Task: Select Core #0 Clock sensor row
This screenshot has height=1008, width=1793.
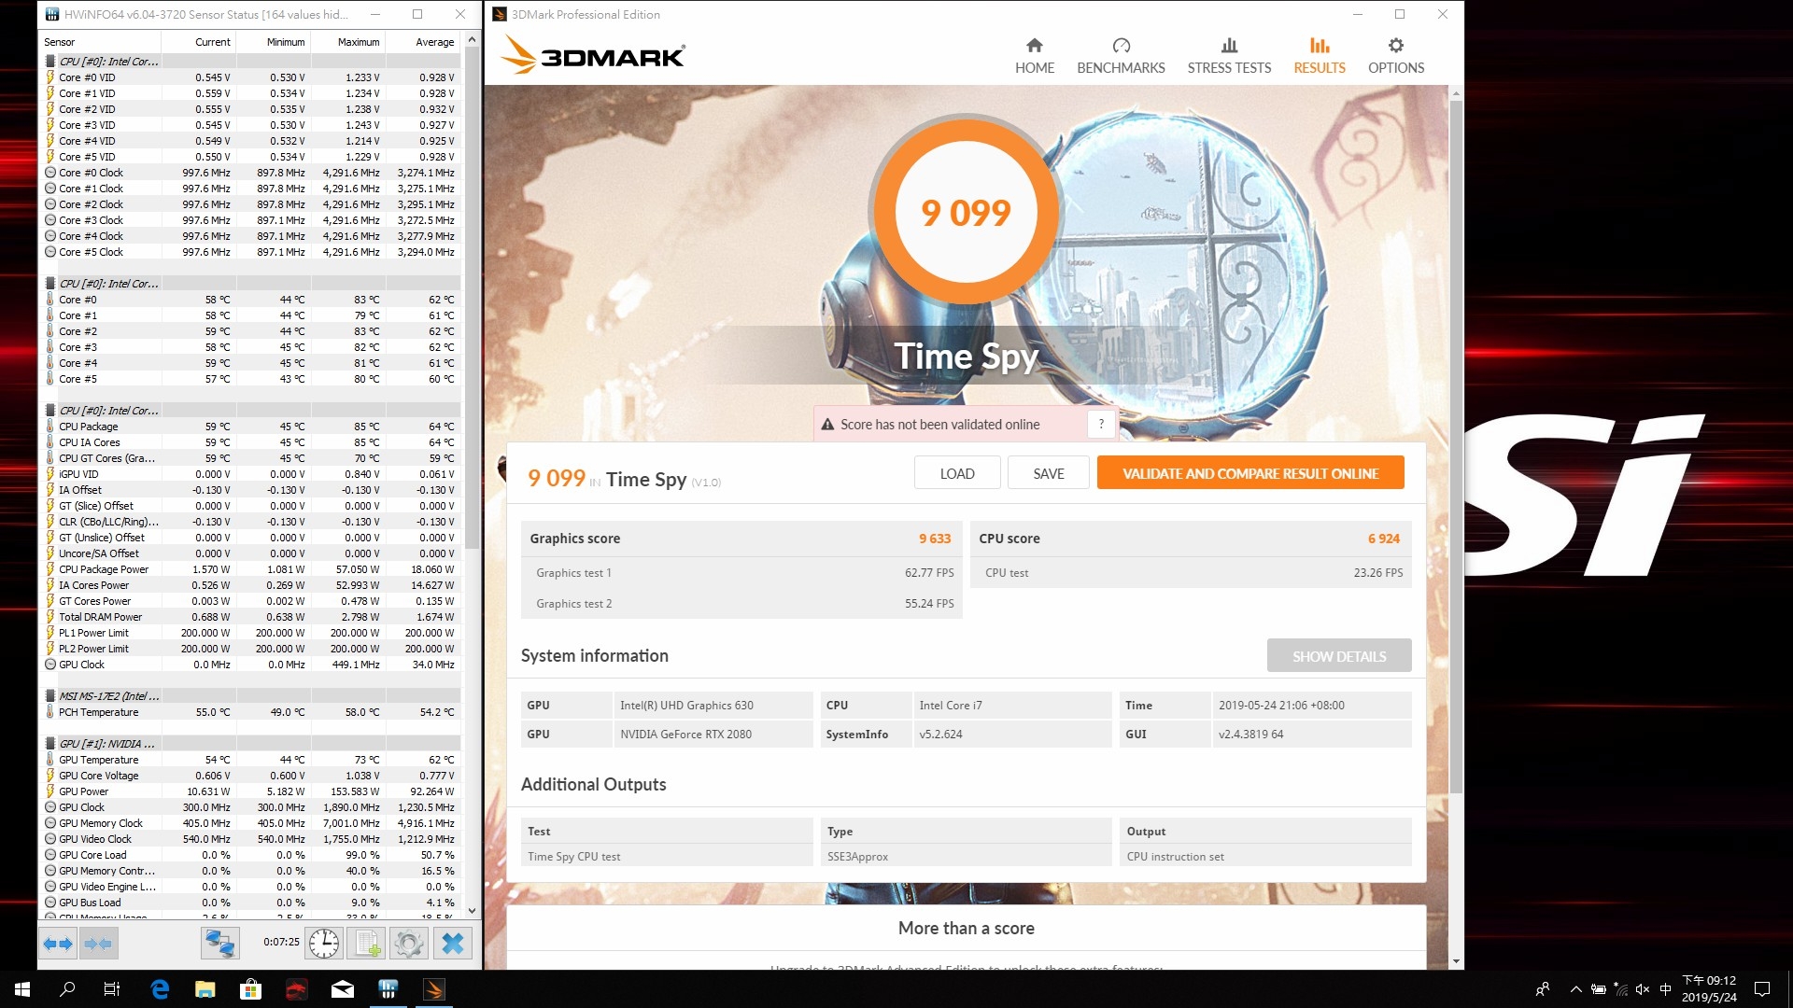Action: click(x=250, y=173)
